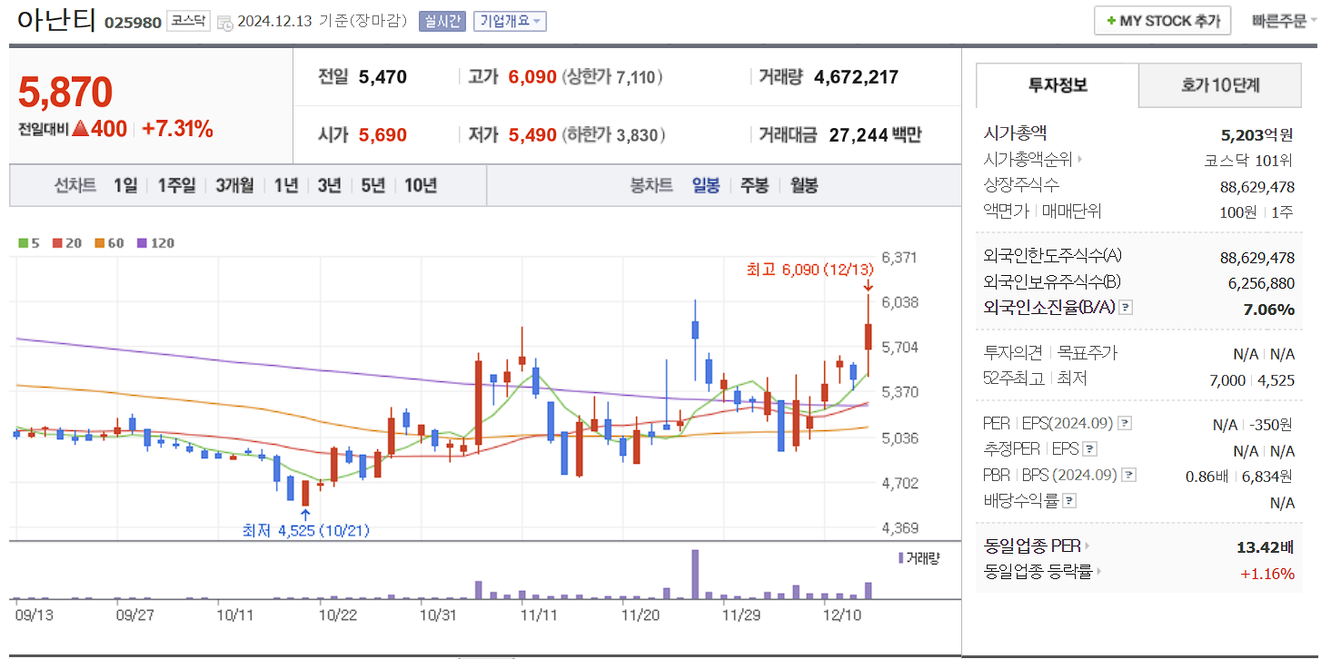Click the 실시간 button
Viewport: 1321px width, 659px height.
point(444,21)
